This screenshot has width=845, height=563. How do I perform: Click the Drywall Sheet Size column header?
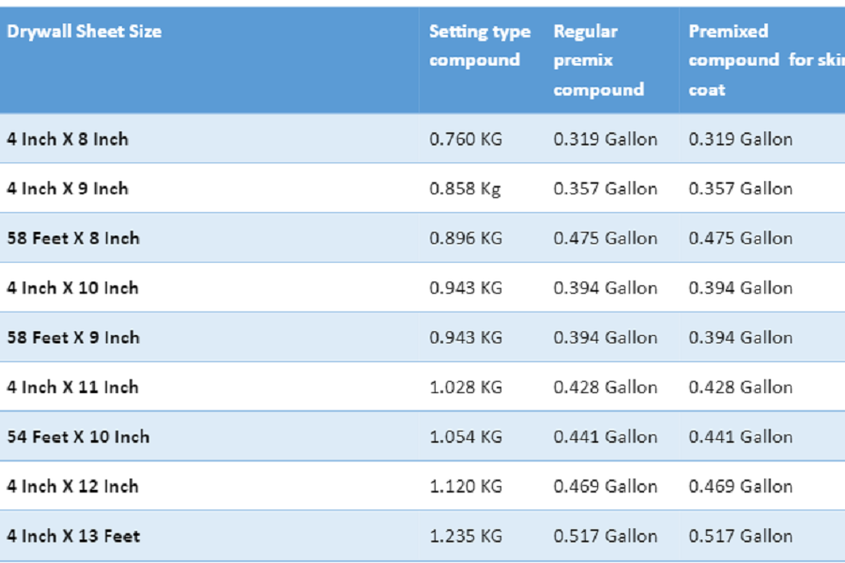coord(84,31)
